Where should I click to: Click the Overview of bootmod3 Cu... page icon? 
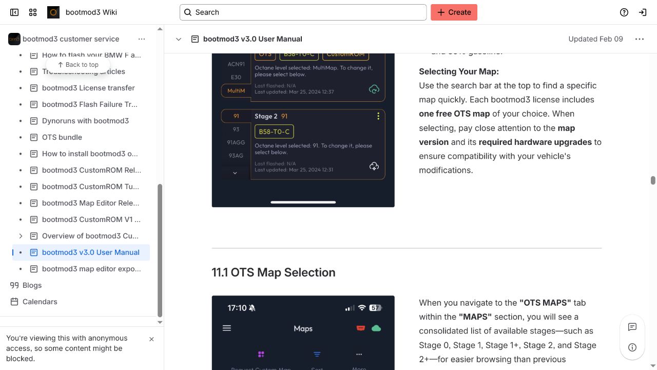(34, 236)
